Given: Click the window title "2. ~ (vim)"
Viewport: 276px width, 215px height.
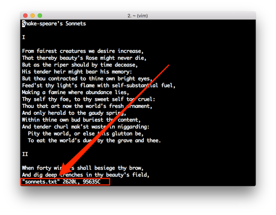Looking at the screenshot, I should tap(138, 16).
